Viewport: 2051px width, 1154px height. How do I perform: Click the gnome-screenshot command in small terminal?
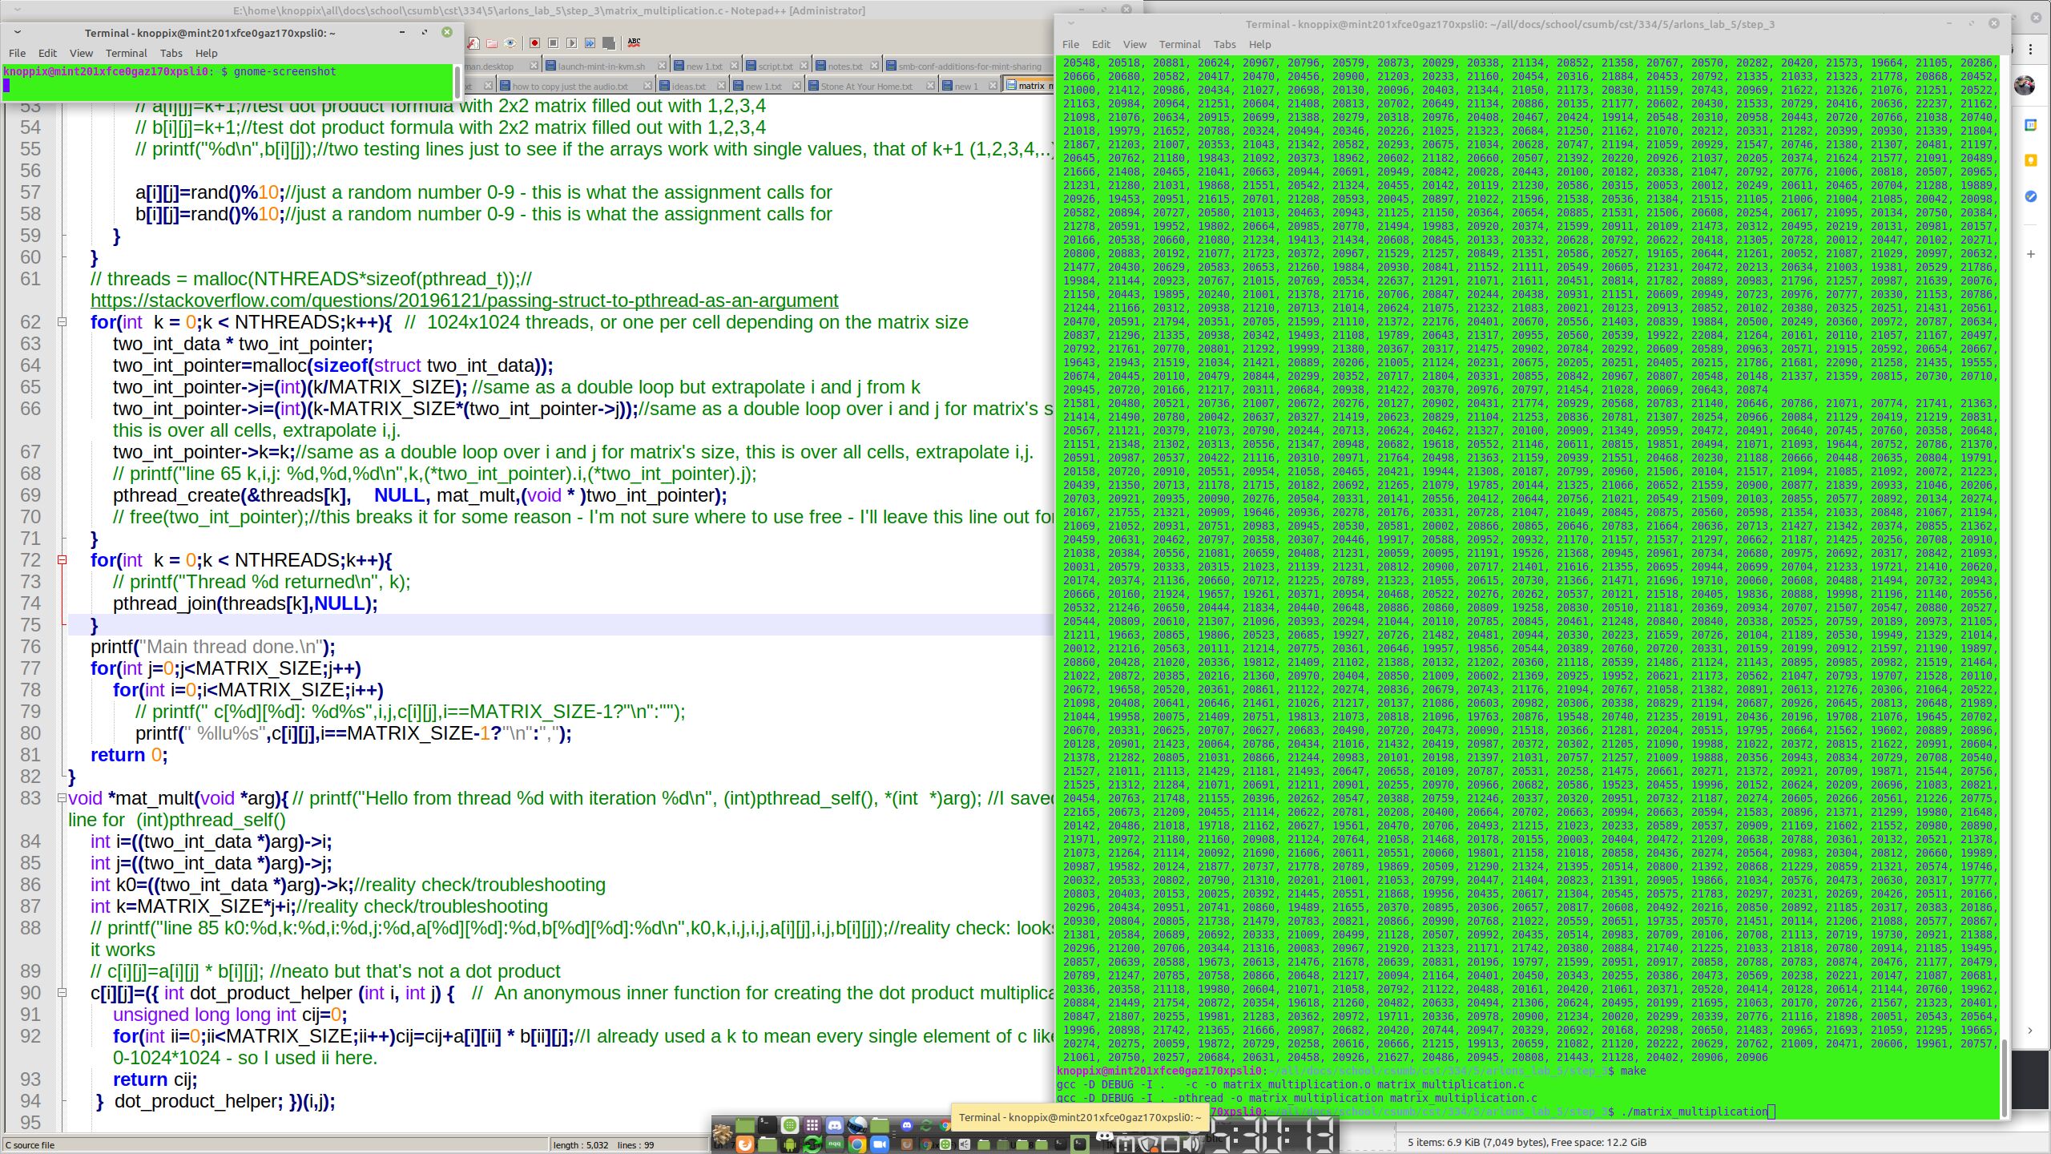pyautogui.click(x=284, y=71)
